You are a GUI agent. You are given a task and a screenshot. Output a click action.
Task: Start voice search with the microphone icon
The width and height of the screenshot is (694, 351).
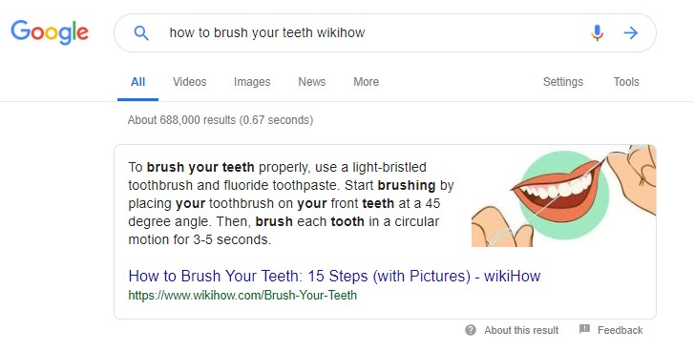[597, 32]
